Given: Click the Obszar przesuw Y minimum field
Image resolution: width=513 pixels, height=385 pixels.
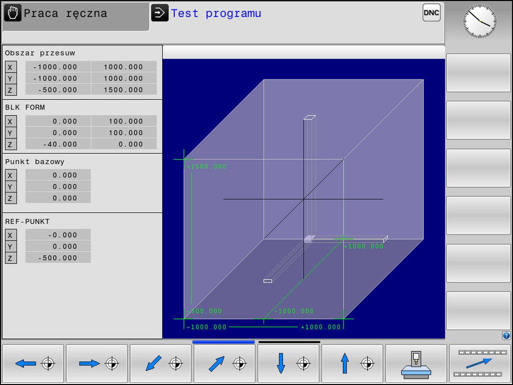Looking at the screenshot, I should click(x=58, y=78).
